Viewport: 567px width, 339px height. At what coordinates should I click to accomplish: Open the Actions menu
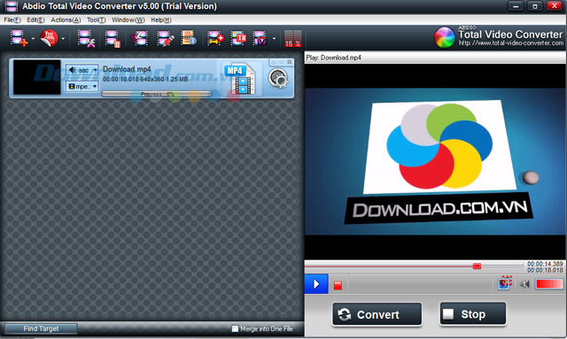[66, 19]
